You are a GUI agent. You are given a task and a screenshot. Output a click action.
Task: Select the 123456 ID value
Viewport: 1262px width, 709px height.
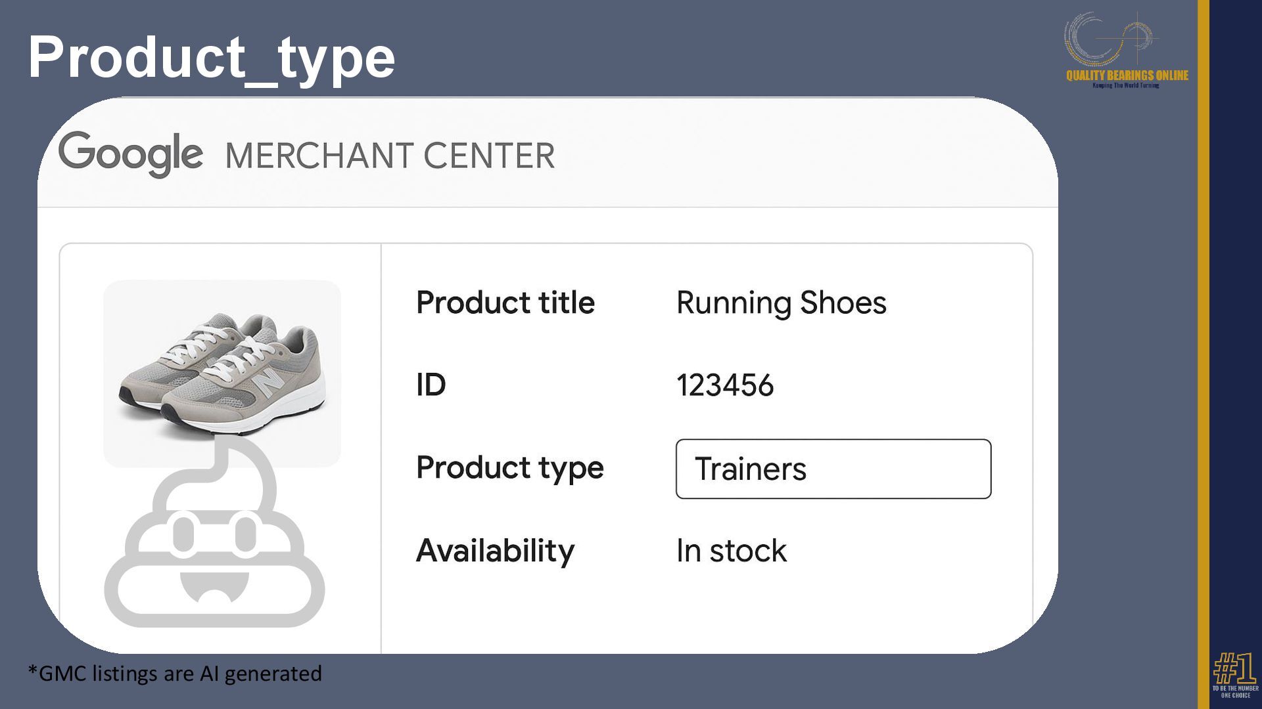click(725, 385)
